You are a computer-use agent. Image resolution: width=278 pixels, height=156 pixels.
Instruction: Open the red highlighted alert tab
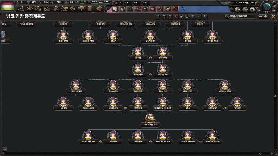[x=175, y=9]
